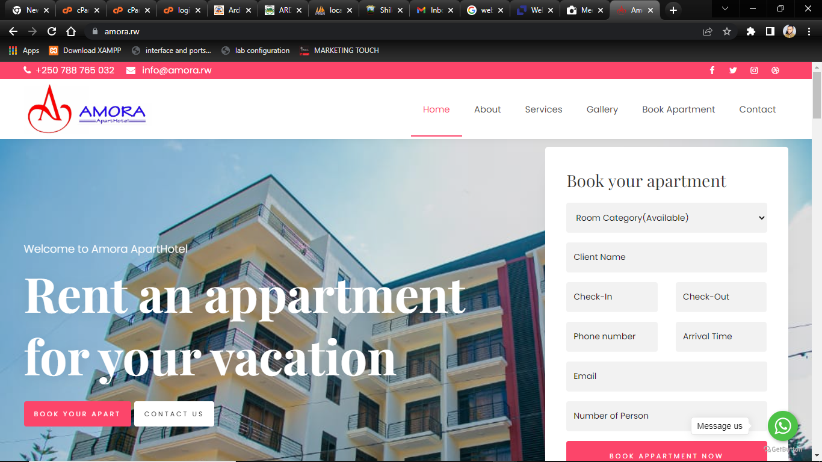
Task: Reload the page with the refresh icon
Action: [x=52, y=31]
